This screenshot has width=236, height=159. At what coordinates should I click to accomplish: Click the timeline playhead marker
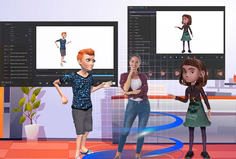pyautogui.click(x=65, y=73)
